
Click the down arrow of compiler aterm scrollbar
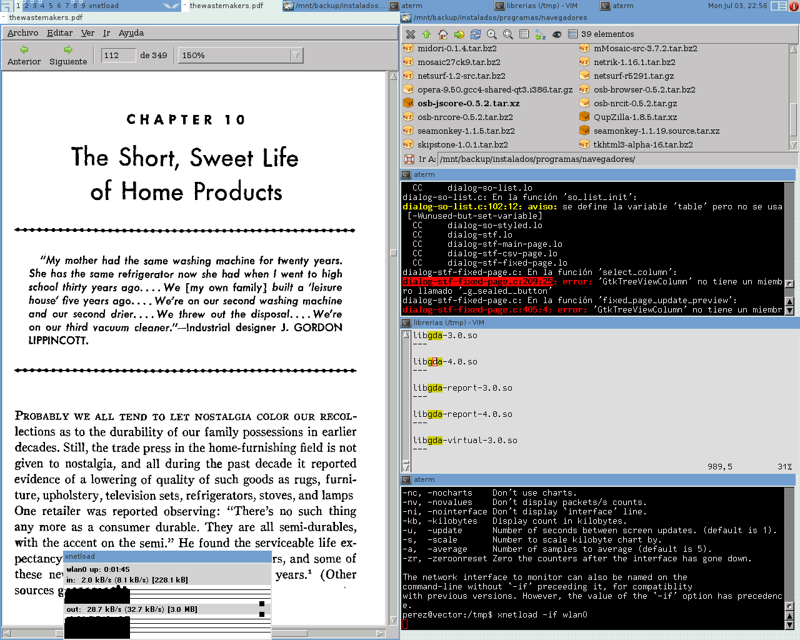(789, 310)
